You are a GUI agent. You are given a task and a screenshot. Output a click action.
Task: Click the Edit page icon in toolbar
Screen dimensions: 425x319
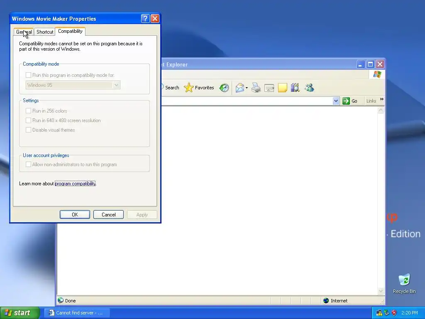tap(269, 88)
